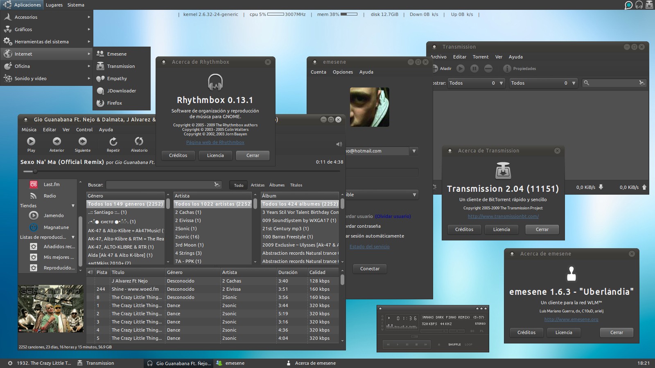The width and height of the screenshot is (655, 368).
Task: Clear the Transmission filter search box
Action: 641,83
